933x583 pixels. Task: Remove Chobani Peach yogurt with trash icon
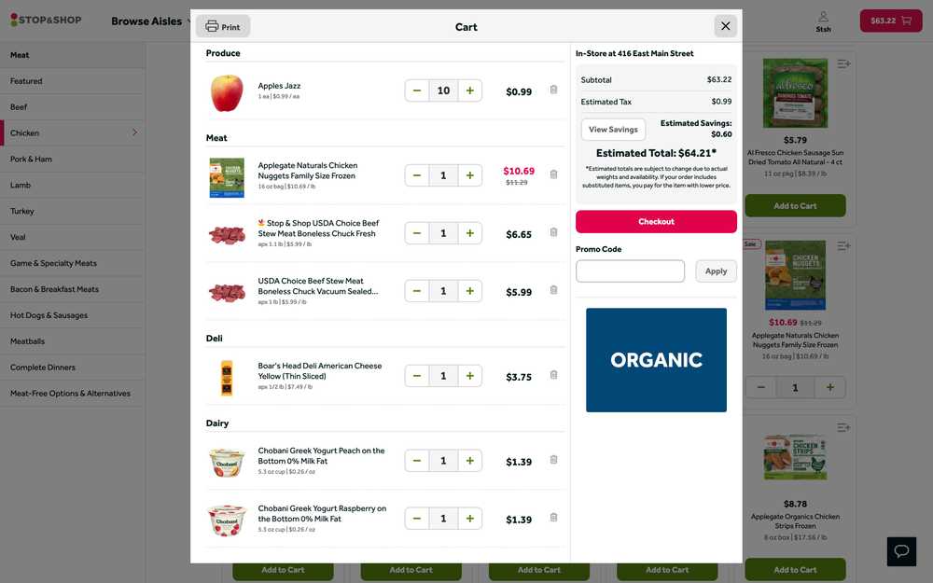(553, 460)
